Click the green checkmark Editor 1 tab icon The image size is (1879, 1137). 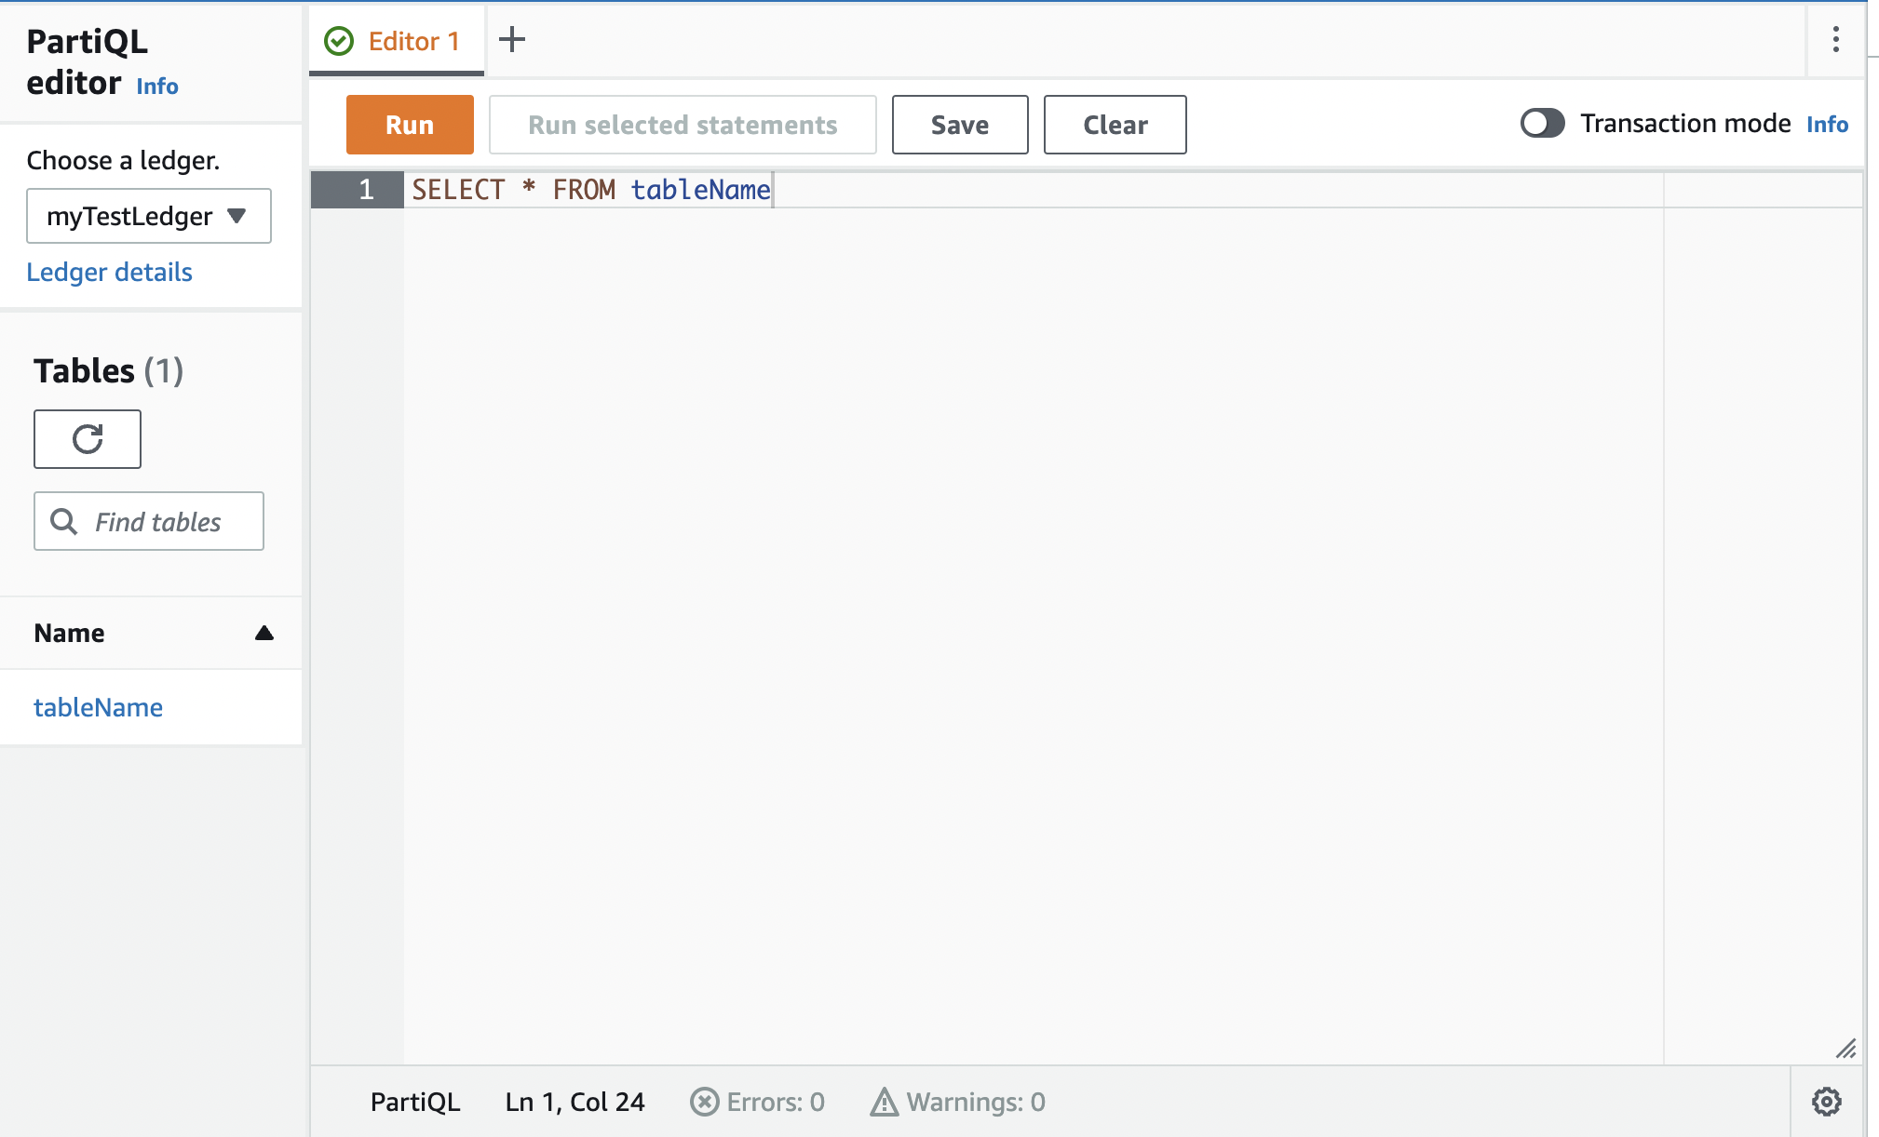pyautogui.click(x=341, y=39)
